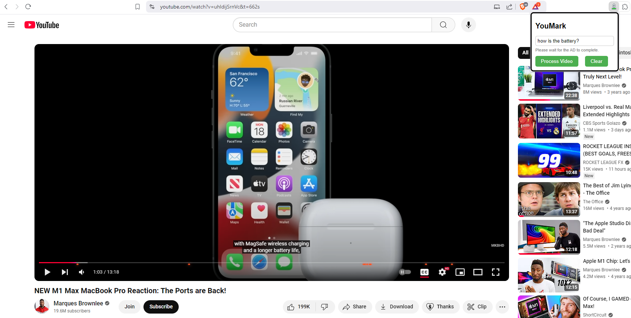The height and width of the screenshot is (318, 631).
Task: Open 'The Best of Jim' video title
Action: click(607, 189)
